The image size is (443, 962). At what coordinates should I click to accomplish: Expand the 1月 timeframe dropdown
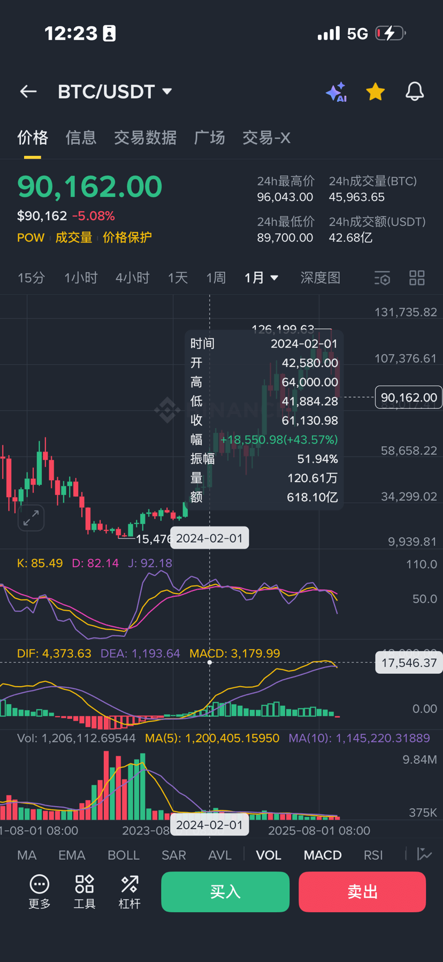[261, 277]
